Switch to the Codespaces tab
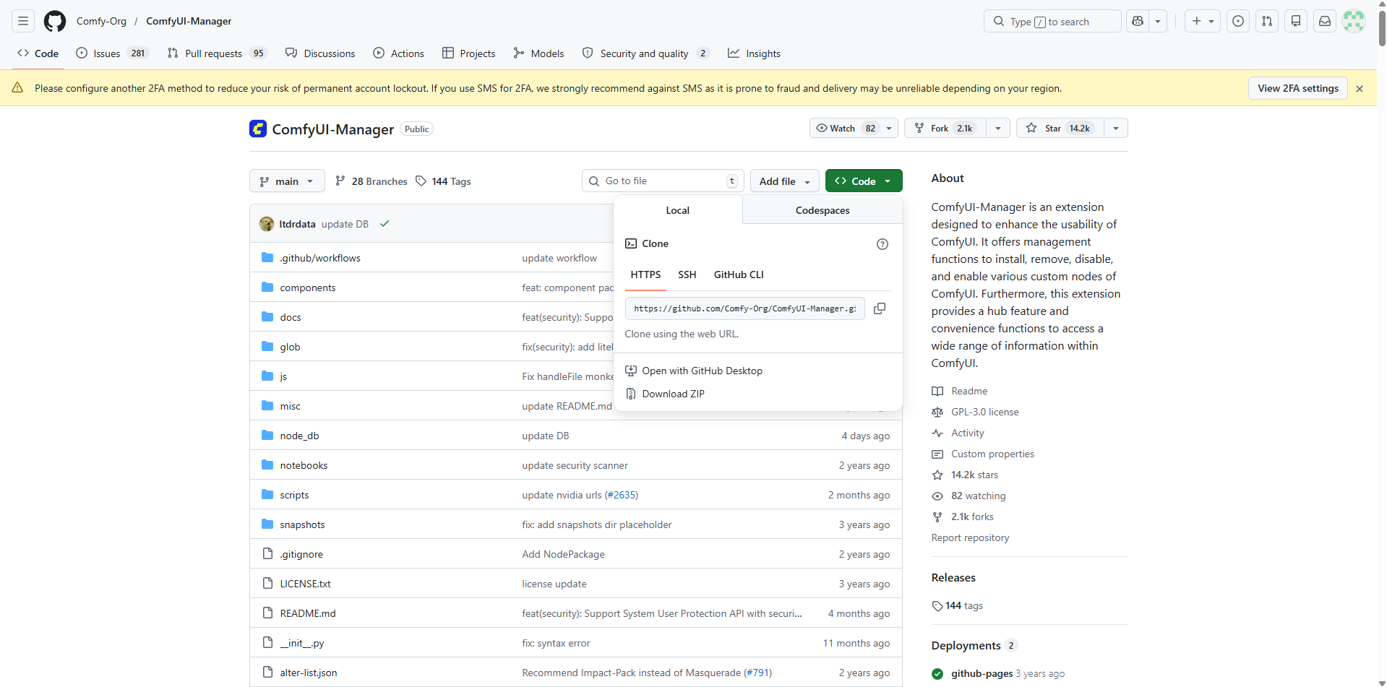Screen dimensions: 1387x687 point(823,210)
